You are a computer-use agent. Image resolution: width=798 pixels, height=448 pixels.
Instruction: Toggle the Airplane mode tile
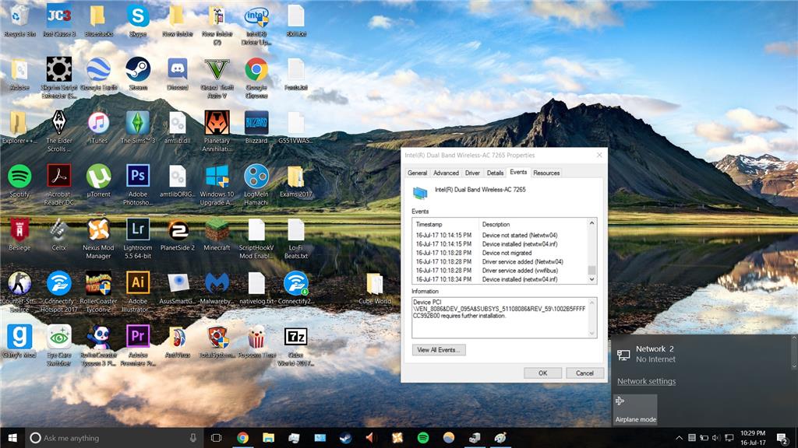(635, 409)
